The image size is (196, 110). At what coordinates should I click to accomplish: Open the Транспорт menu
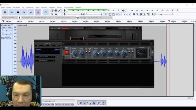30,7
